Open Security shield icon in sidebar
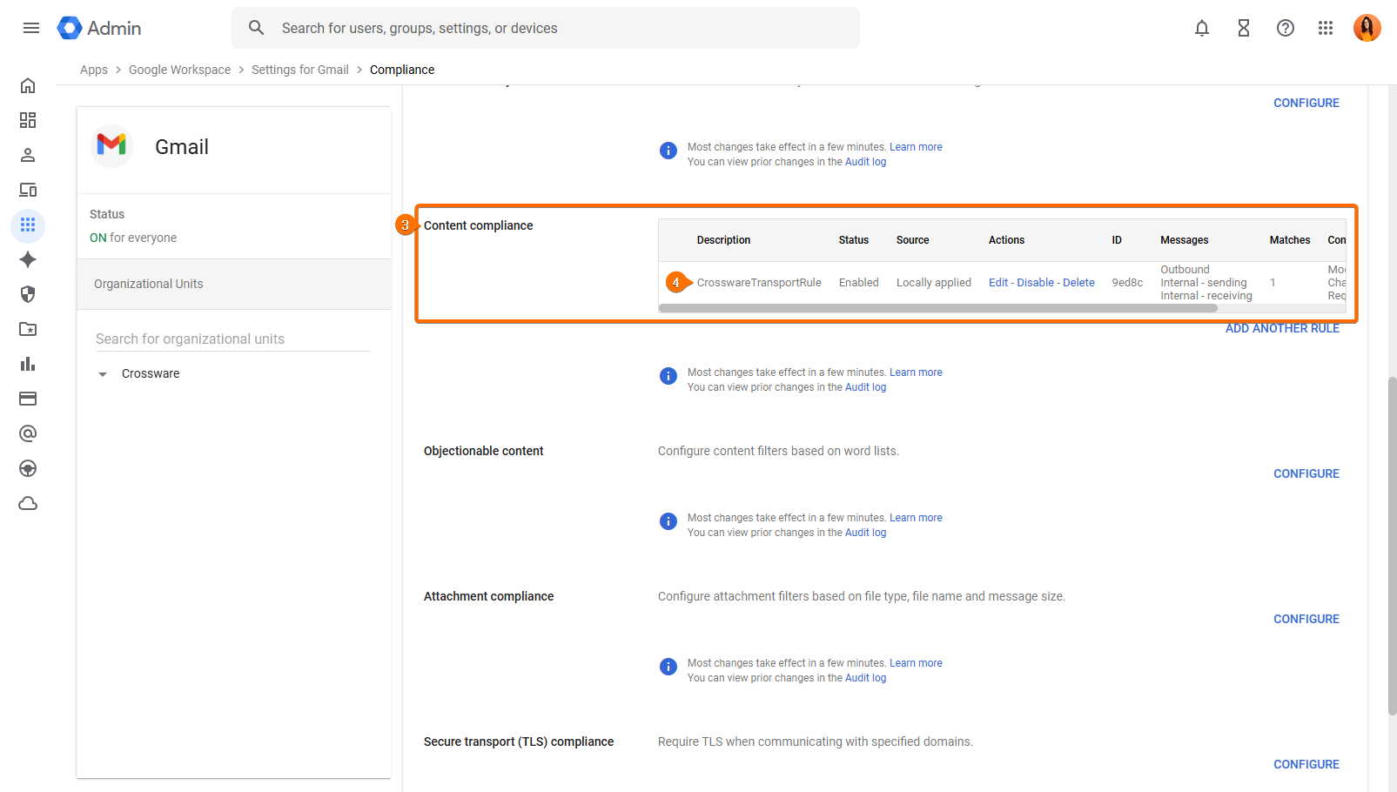This screenshot has height=792, width=1397. tap(28, 294)
